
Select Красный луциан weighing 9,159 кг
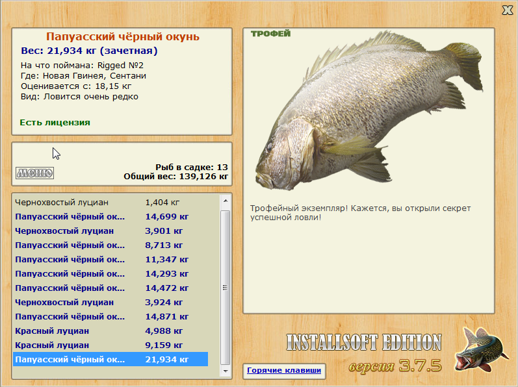(110, 345)
